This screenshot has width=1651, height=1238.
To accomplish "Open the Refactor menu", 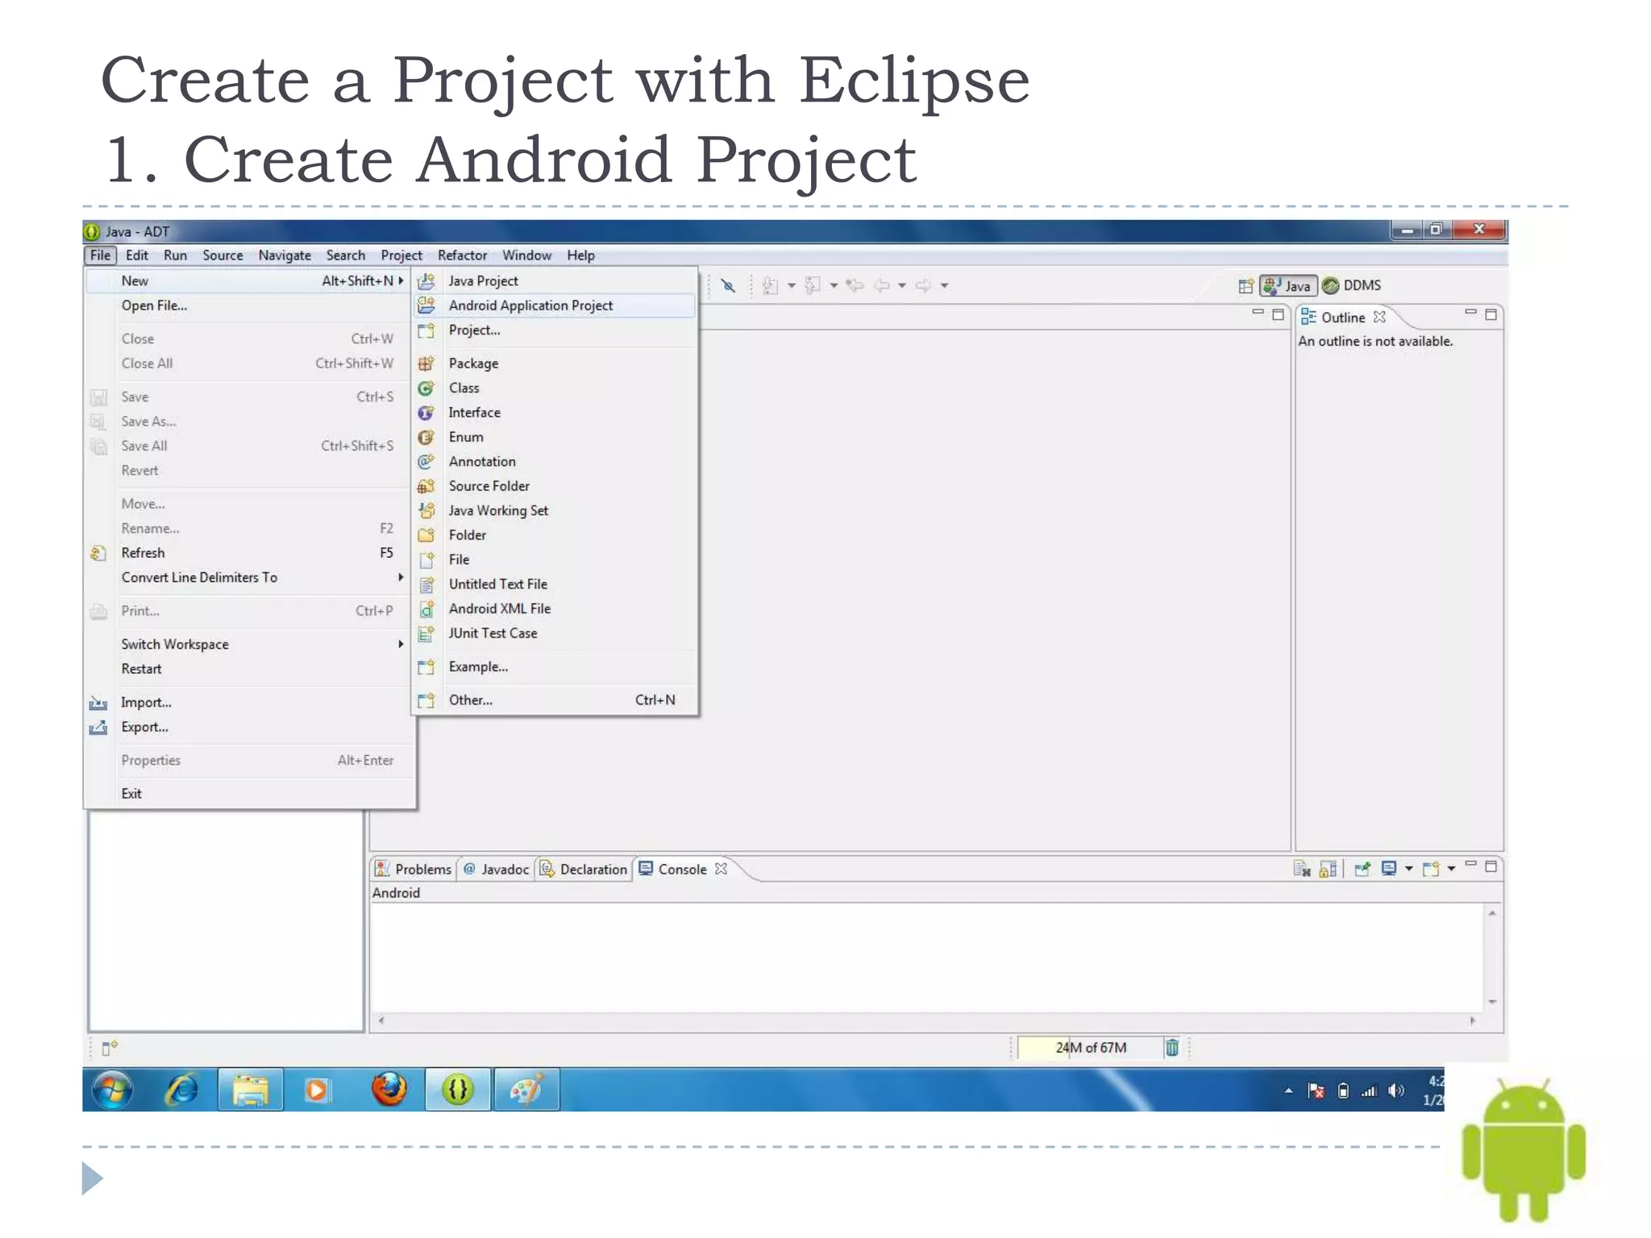I will (463, 255).
